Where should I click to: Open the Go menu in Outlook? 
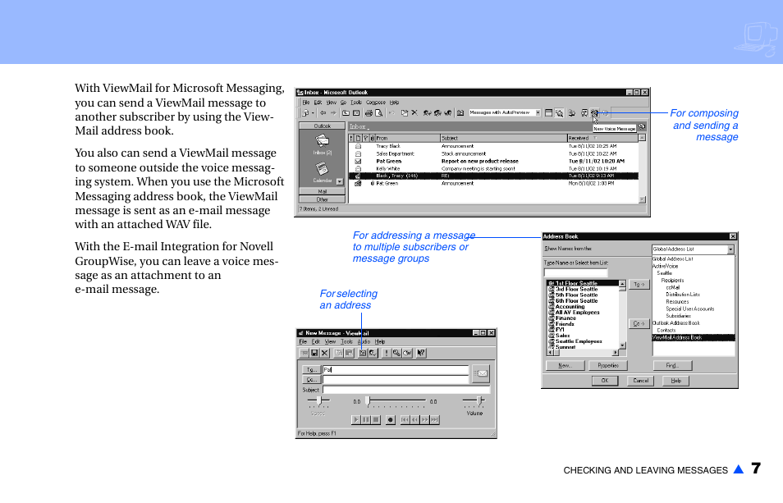pyautogui.click(x=343, y=103)
